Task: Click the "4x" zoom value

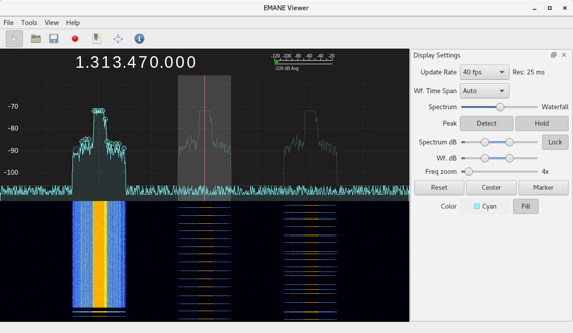Action: [x=545, y=172]
